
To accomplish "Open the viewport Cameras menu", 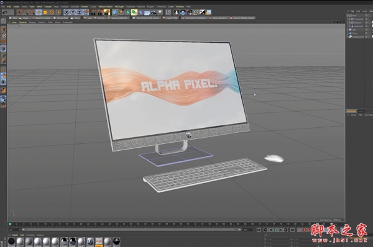I will [22, 22].
